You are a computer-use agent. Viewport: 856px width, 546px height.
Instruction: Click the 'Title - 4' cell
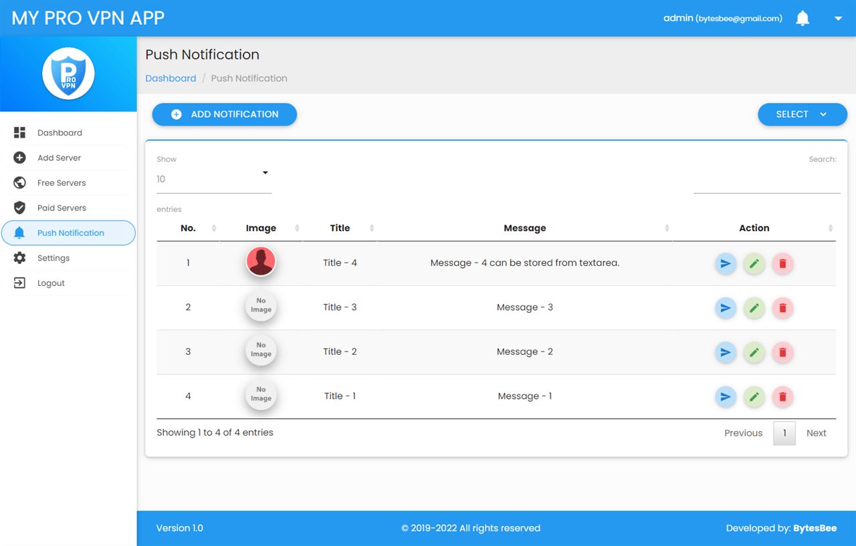click(340, 263)
